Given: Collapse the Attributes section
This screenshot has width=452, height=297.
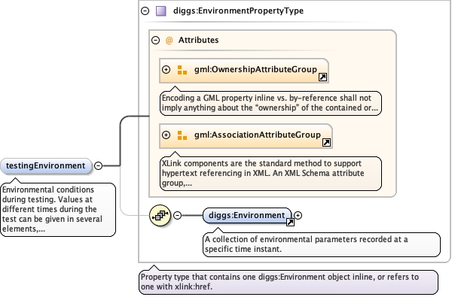Looking at the screenshot, I should click(x=156, y=40).
